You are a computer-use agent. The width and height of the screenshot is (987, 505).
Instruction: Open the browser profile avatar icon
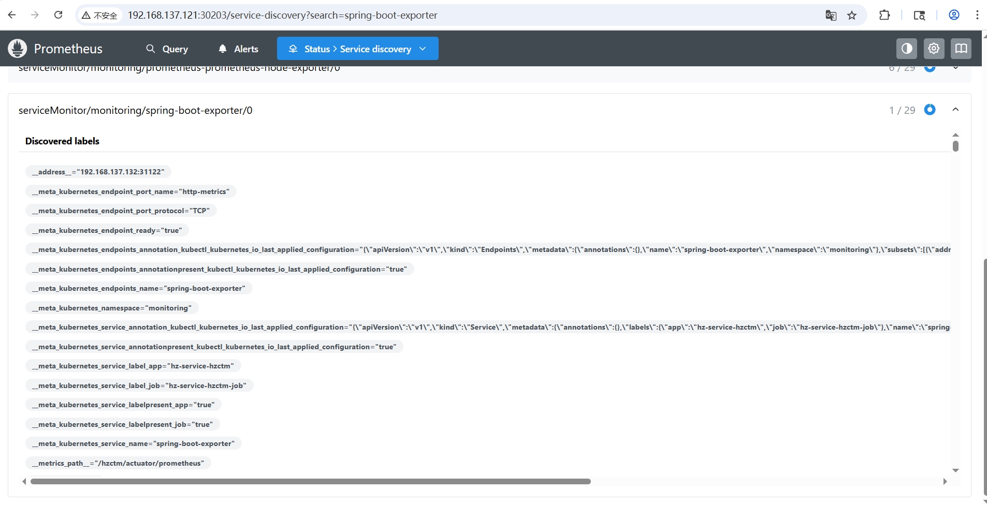point(954,15)
